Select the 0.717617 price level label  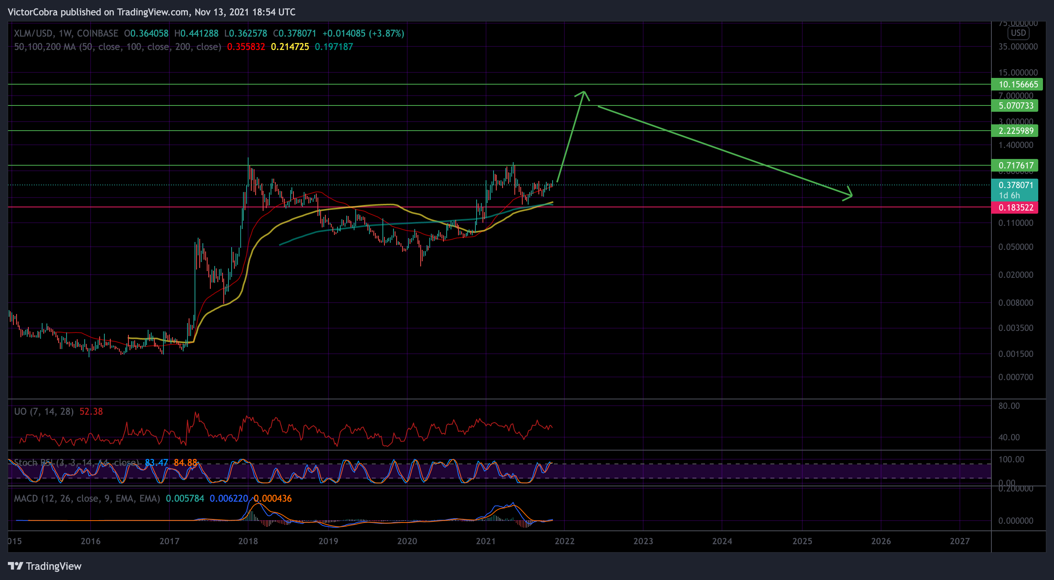1015,165
